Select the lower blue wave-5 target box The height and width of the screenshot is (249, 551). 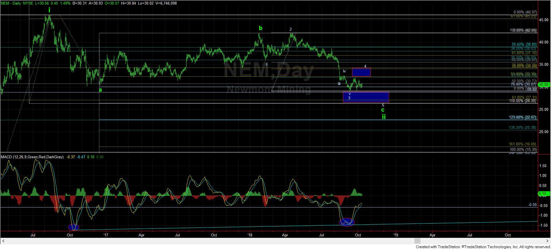366,97
